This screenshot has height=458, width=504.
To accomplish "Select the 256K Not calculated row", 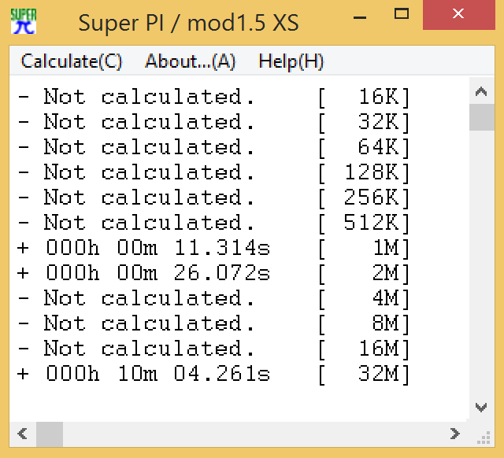I will 213,198.
